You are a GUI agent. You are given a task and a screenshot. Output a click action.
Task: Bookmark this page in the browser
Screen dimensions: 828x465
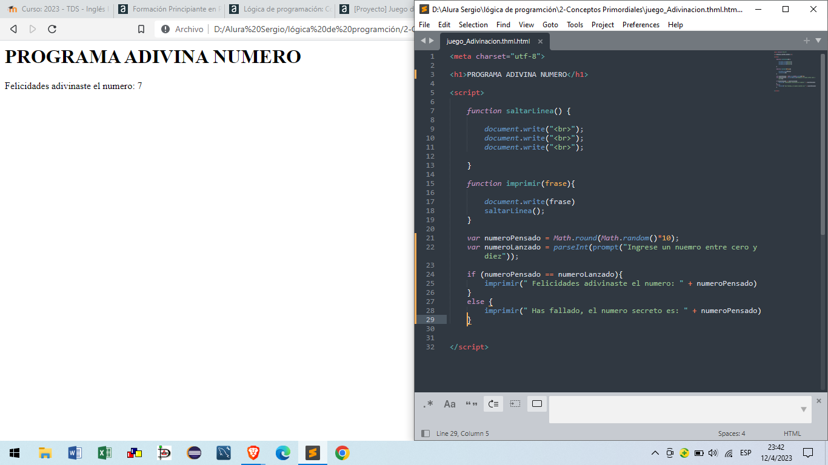(141, 29)
